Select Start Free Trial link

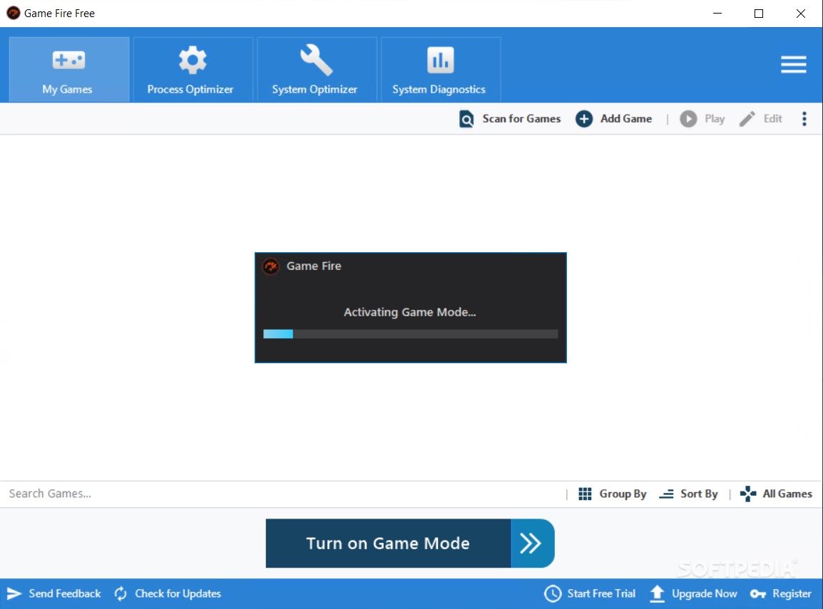point(601,594)
